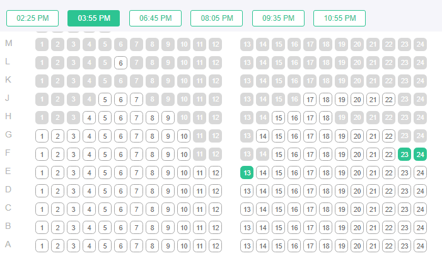Click the active 03:55 PM showtime
The image size is (442, 263).
tap(94, 18)
